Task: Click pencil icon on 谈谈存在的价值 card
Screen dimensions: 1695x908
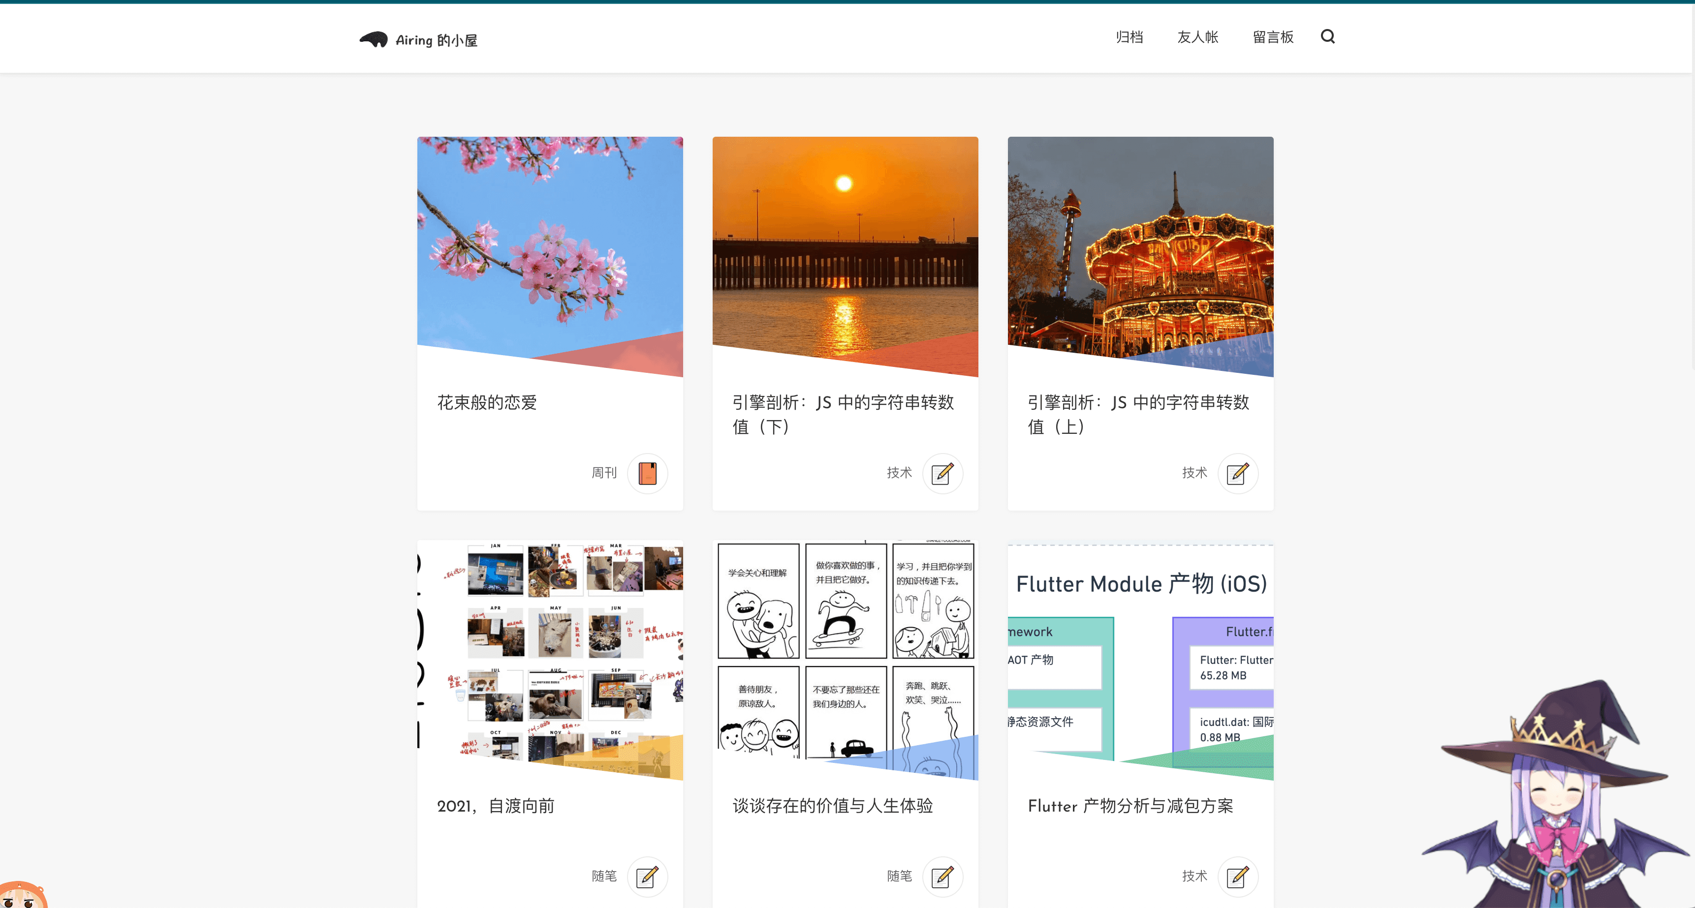Action: [942, 876]
